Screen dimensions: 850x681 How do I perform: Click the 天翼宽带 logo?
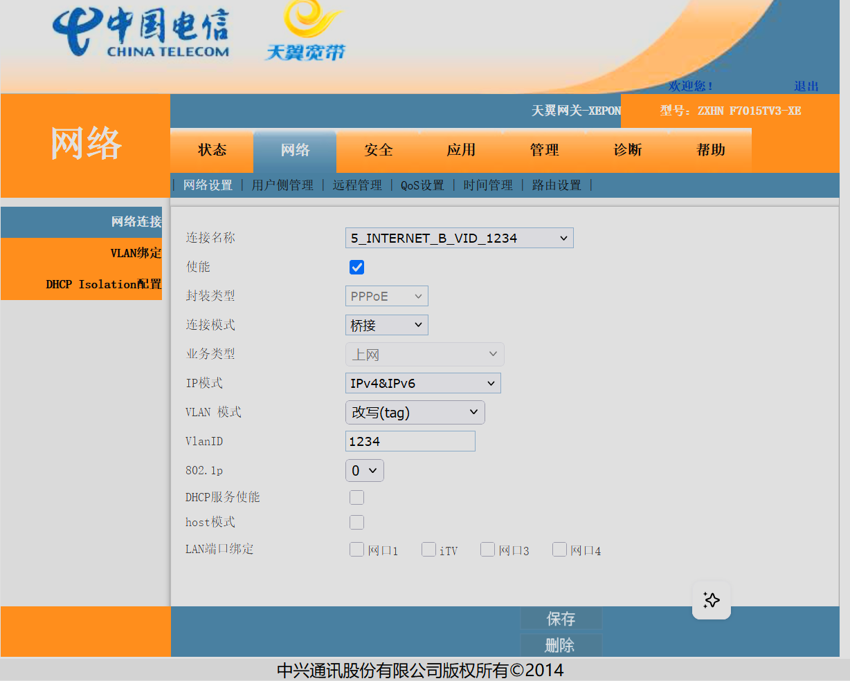click(305, 32)
